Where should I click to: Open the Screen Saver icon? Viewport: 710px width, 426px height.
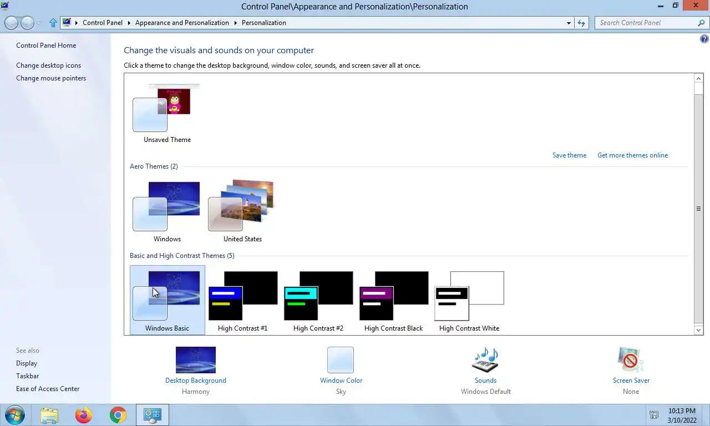[x=631, y=360]
